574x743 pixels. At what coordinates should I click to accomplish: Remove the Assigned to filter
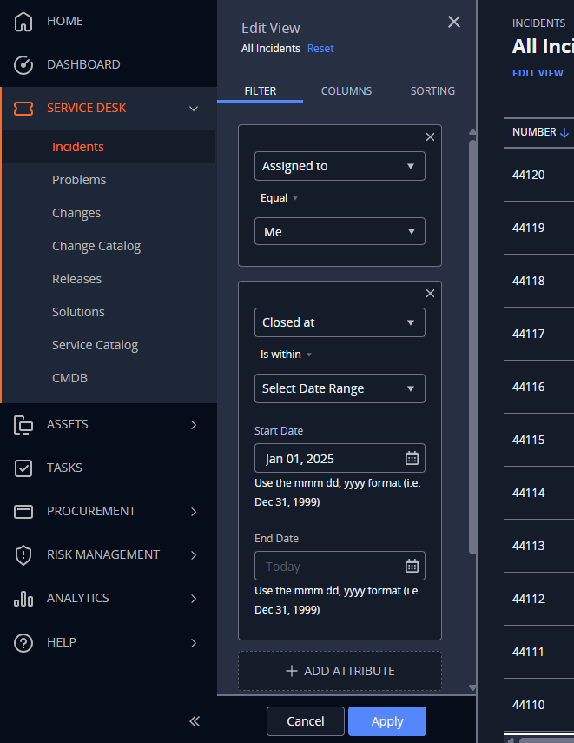pos(430,137)
